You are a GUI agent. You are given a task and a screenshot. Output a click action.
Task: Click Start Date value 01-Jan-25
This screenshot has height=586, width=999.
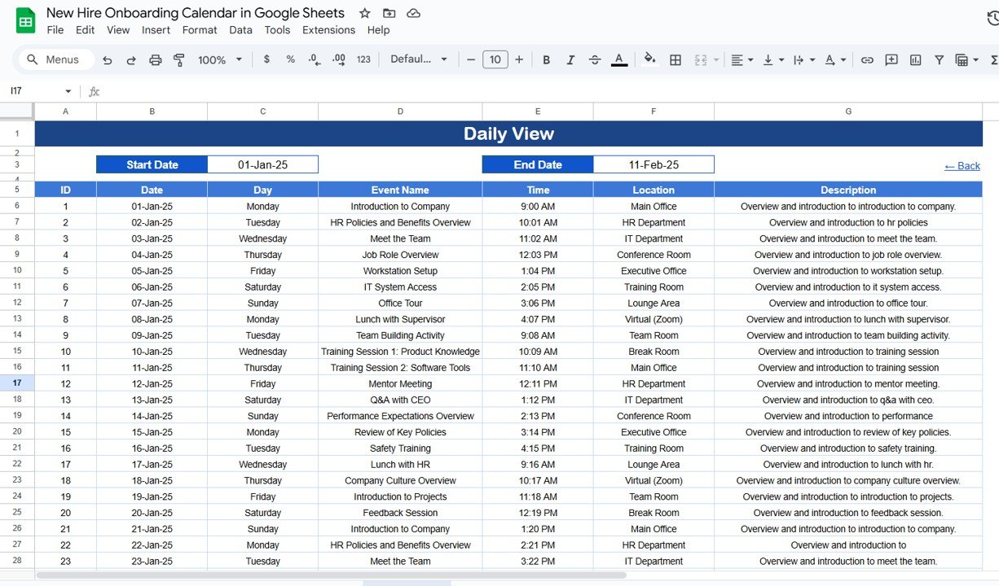pos(262,164)
